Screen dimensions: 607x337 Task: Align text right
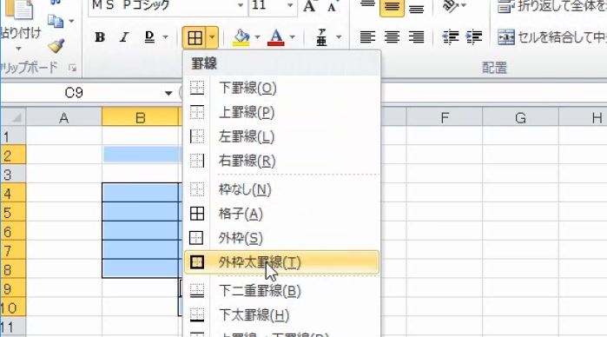click(416, 37)
